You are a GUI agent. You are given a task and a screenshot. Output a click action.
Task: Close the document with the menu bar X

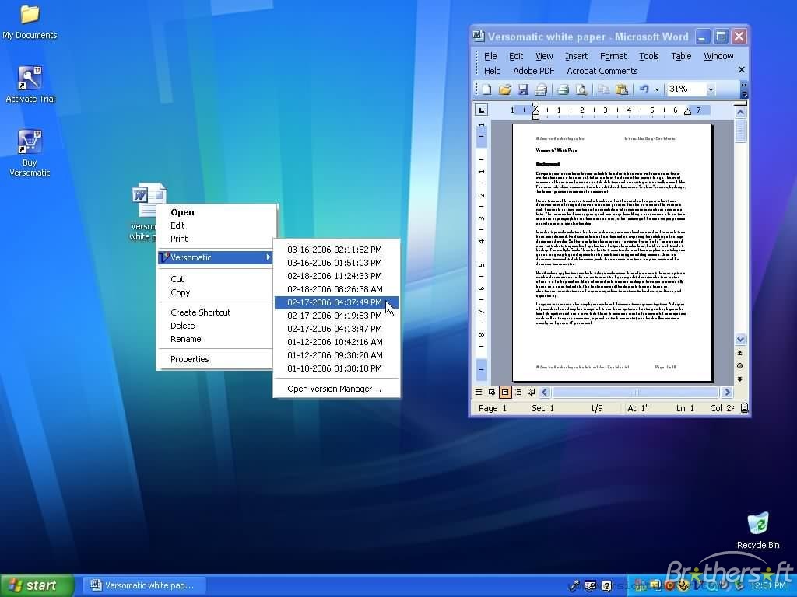coord(742,69)
